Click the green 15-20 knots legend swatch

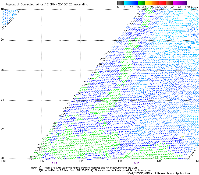tap(141, 3)
